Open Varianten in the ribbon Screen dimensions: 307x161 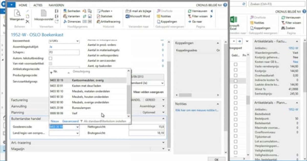[72, 16]
